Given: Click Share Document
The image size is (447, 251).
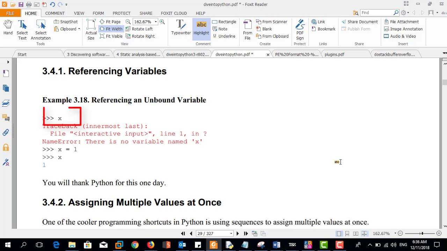Looking at the screenshot, I should click(x=360, y=22).
